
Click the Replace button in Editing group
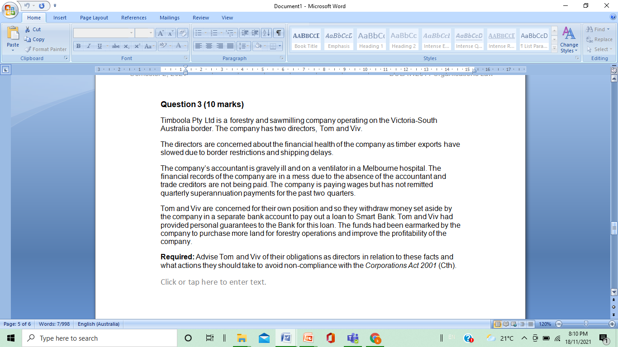(598, 39)
